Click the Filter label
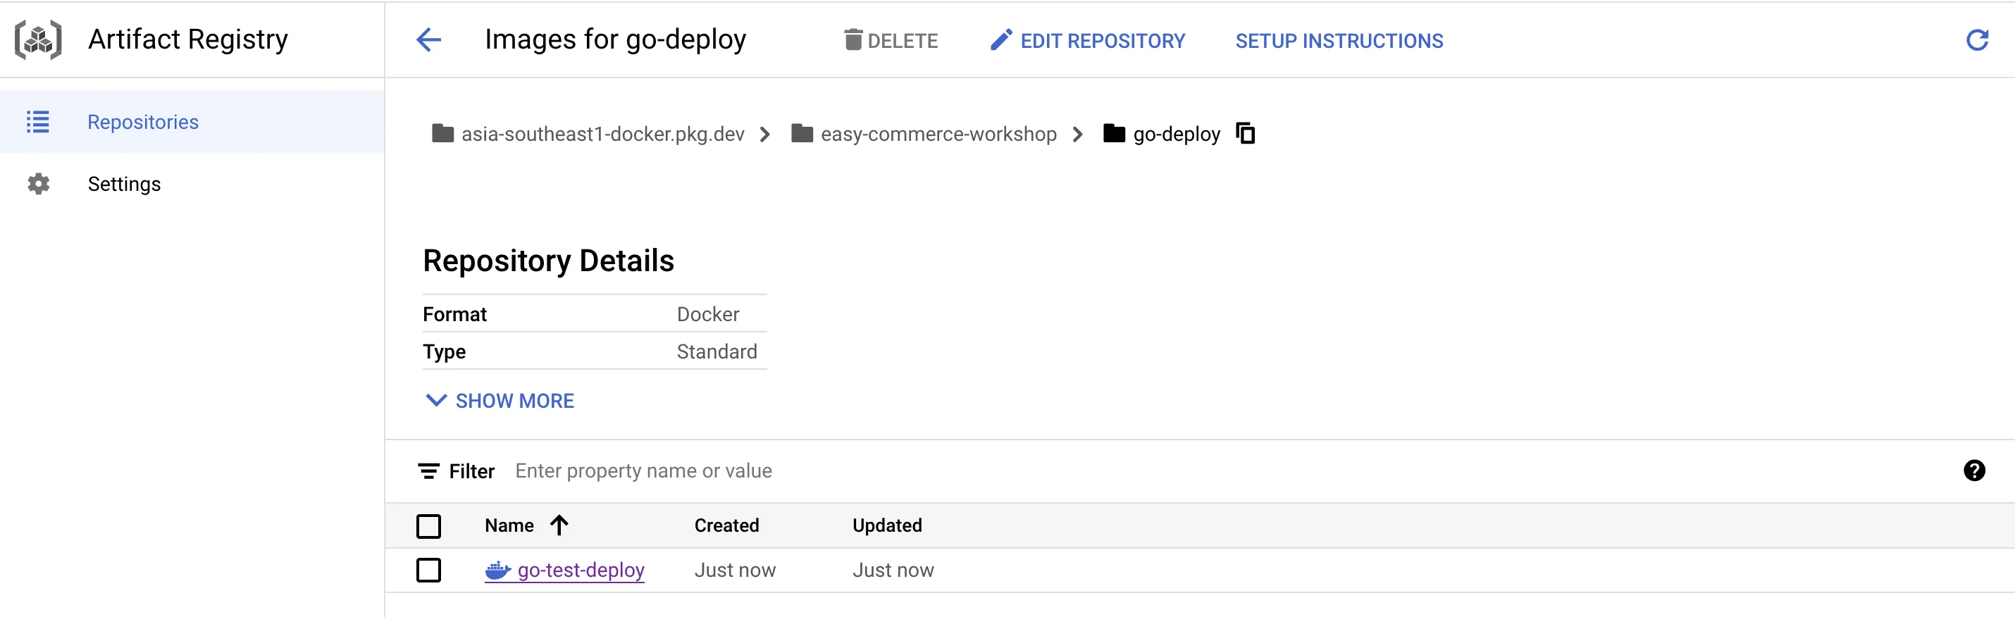Image resolution: width=2015 pixels, height=617 pixels. [471, 470]
